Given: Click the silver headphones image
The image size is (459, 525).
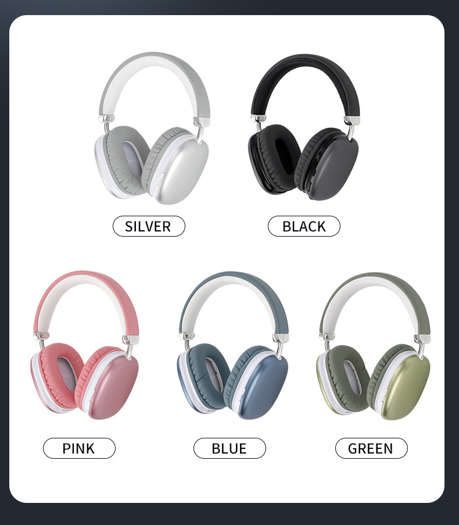Looking at the screenshot, I should (152, 128).
